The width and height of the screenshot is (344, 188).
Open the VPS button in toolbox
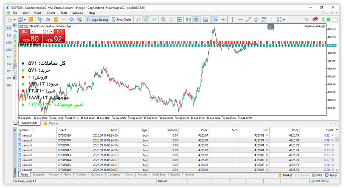[x=317, y=175]
